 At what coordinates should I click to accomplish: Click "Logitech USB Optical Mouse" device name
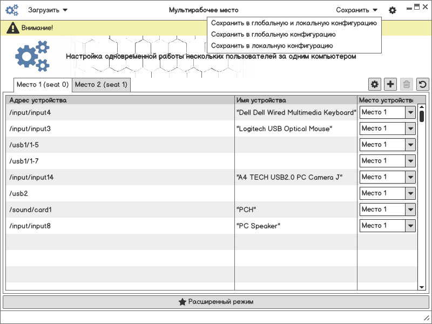pyautogui.click(x=285, y=129)
